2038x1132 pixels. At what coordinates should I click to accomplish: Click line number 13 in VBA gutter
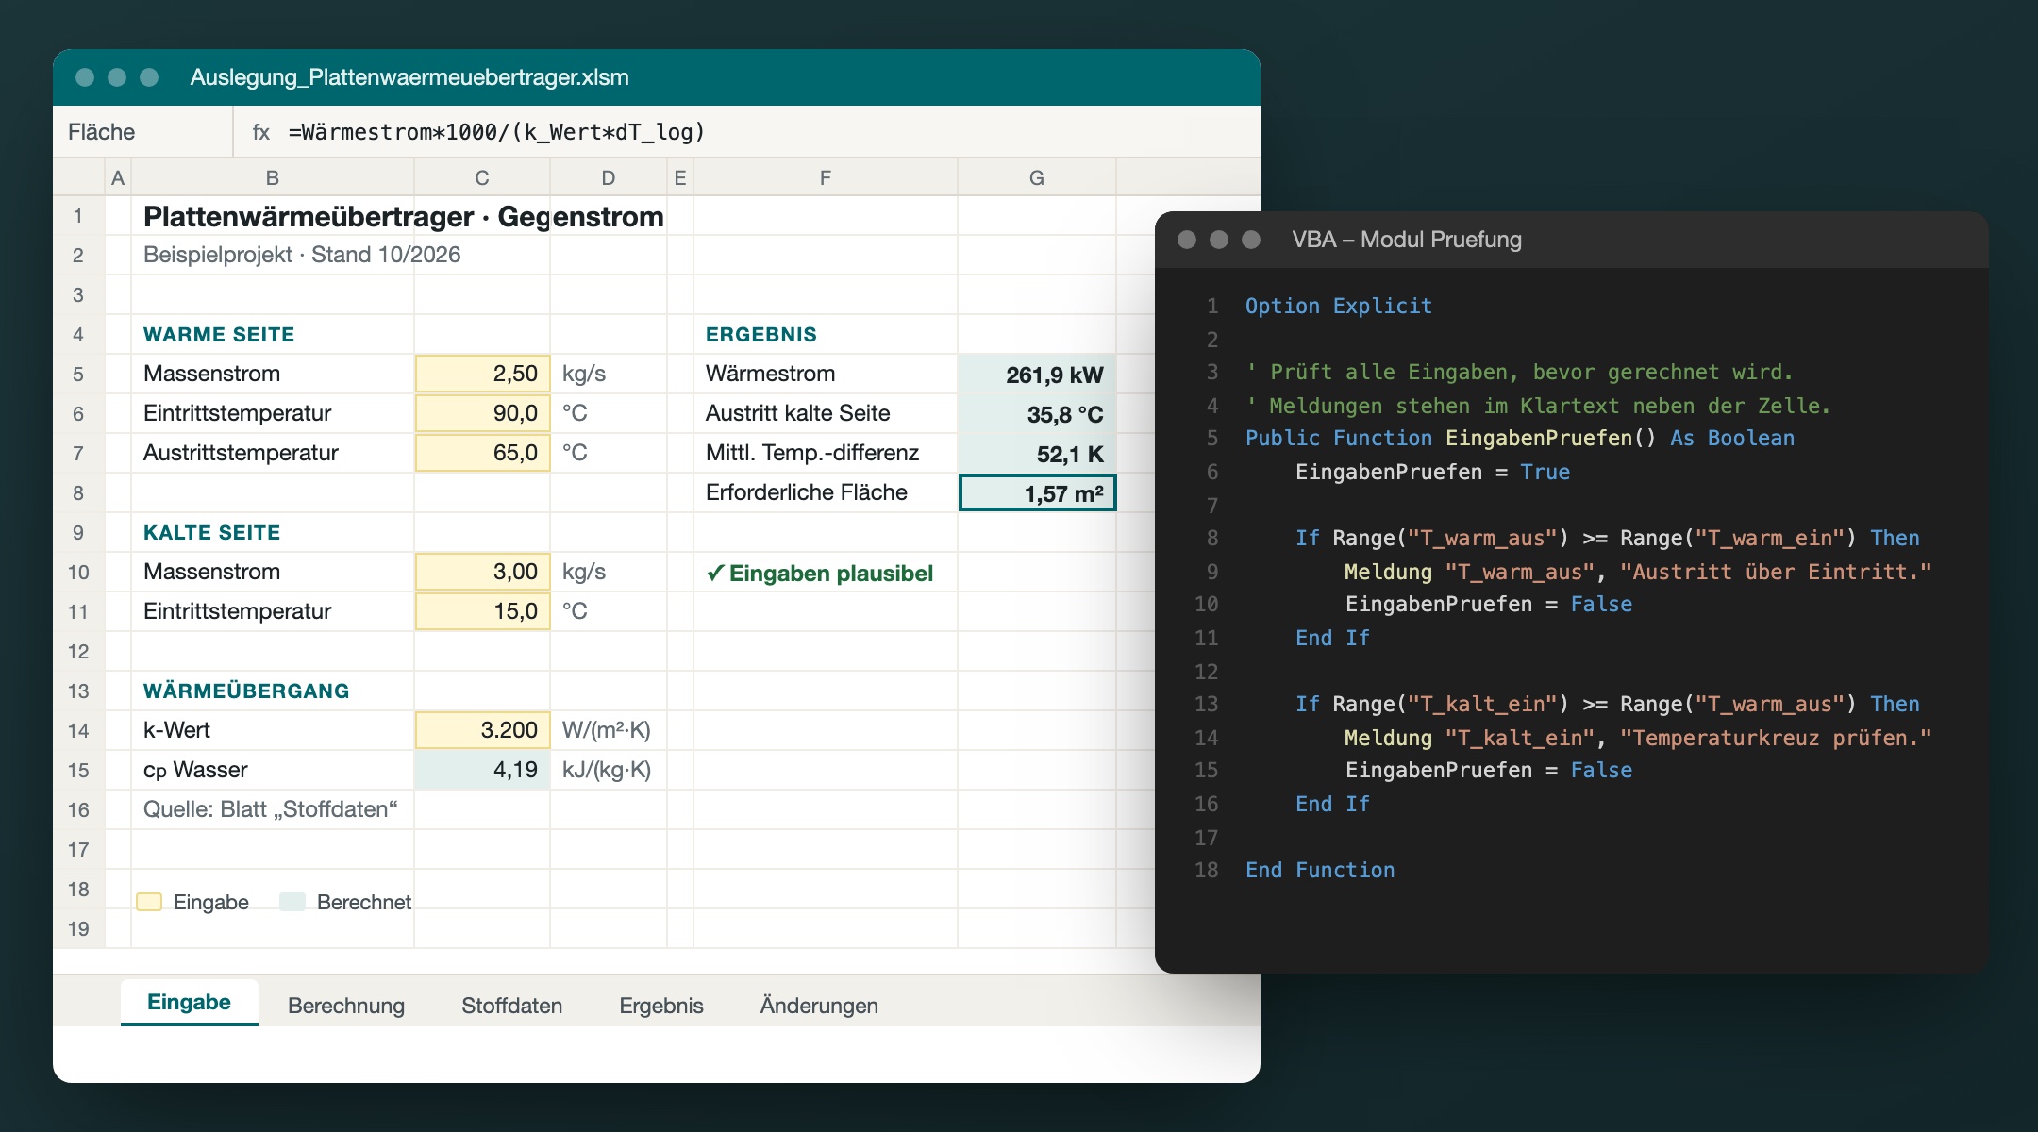coord(1207,704)
